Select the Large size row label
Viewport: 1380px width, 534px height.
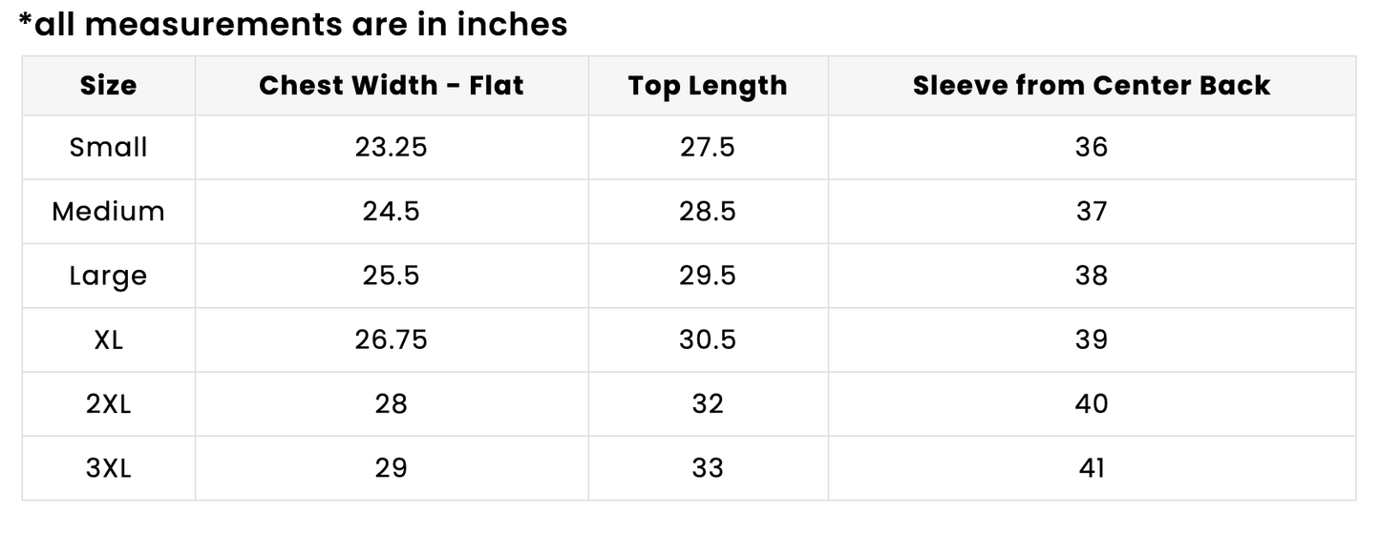108,276
